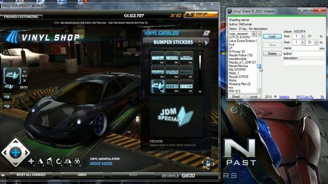Image resolution: width=328 pixels, height=184 pixels.
Task: Select the Skew square tool icon
Action: pos(49,161)
